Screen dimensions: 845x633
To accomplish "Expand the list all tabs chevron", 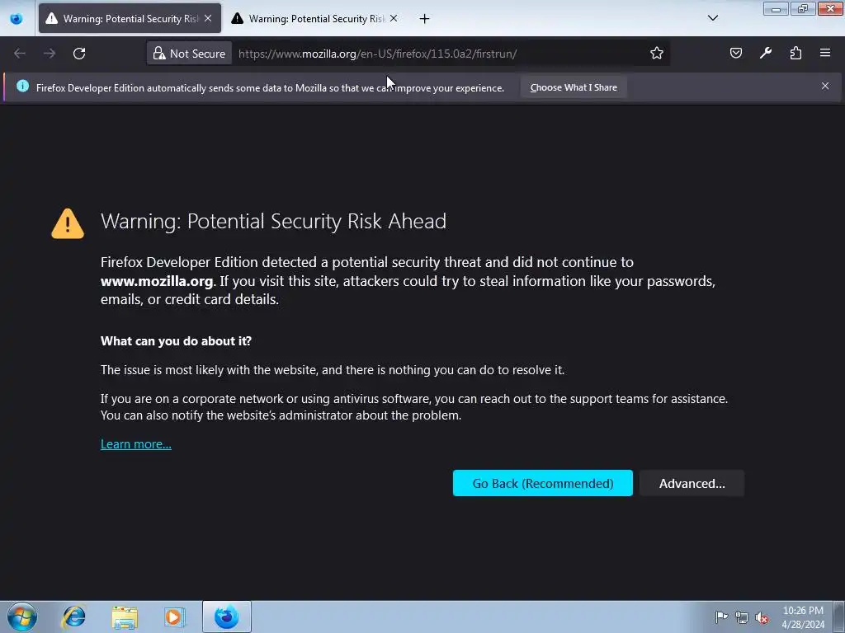I will 712,18.
